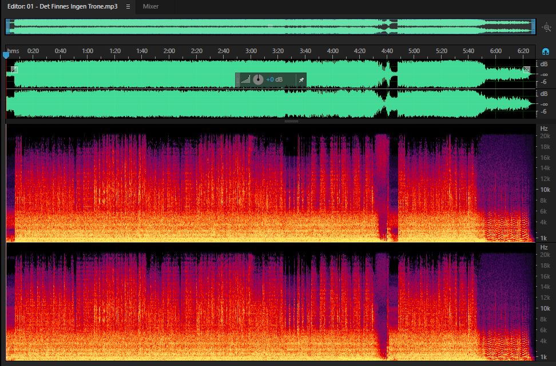The height and width of the screenshot is (366, 556).
Task: Click the dB label of the upper waveform channel
Action: [544, 64]
